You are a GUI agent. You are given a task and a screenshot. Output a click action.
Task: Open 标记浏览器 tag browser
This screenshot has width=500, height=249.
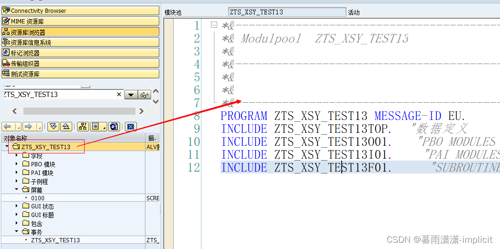(80, 53)
